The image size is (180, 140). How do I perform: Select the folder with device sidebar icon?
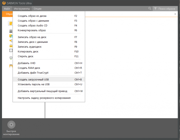point(11,41)
